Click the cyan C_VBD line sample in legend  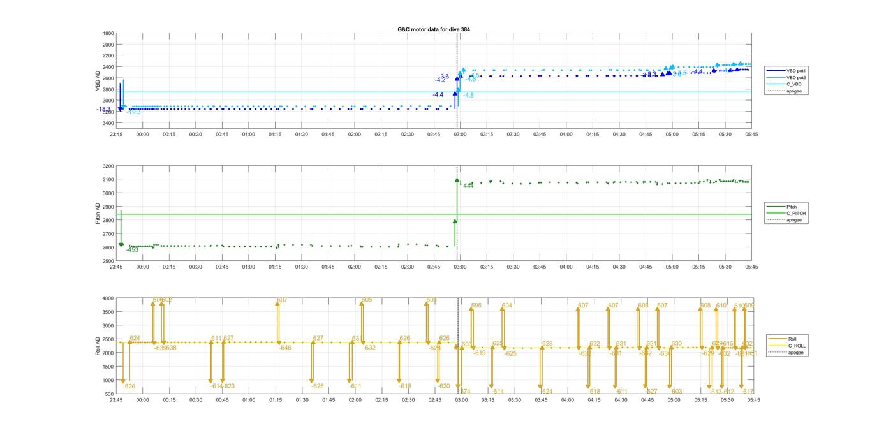[x=776, y=84]
